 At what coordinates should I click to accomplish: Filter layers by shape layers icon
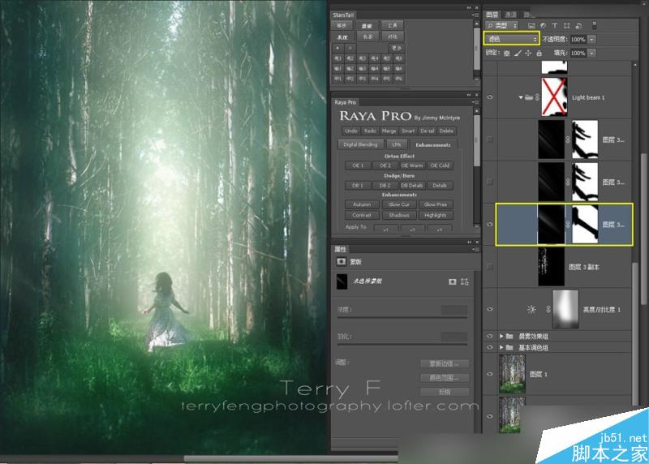[x=566, y=26]
